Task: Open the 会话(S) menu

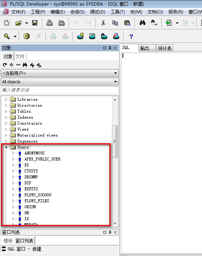Action: coord(77,12)
